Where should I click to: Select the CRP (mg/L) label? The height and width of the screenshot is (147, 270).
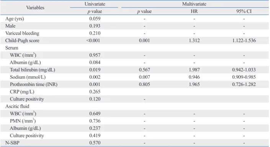[x=22, y=92]
